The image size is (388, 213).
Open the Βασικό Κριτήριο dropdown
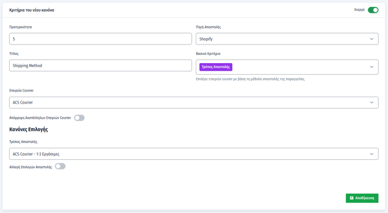(287, 67)
